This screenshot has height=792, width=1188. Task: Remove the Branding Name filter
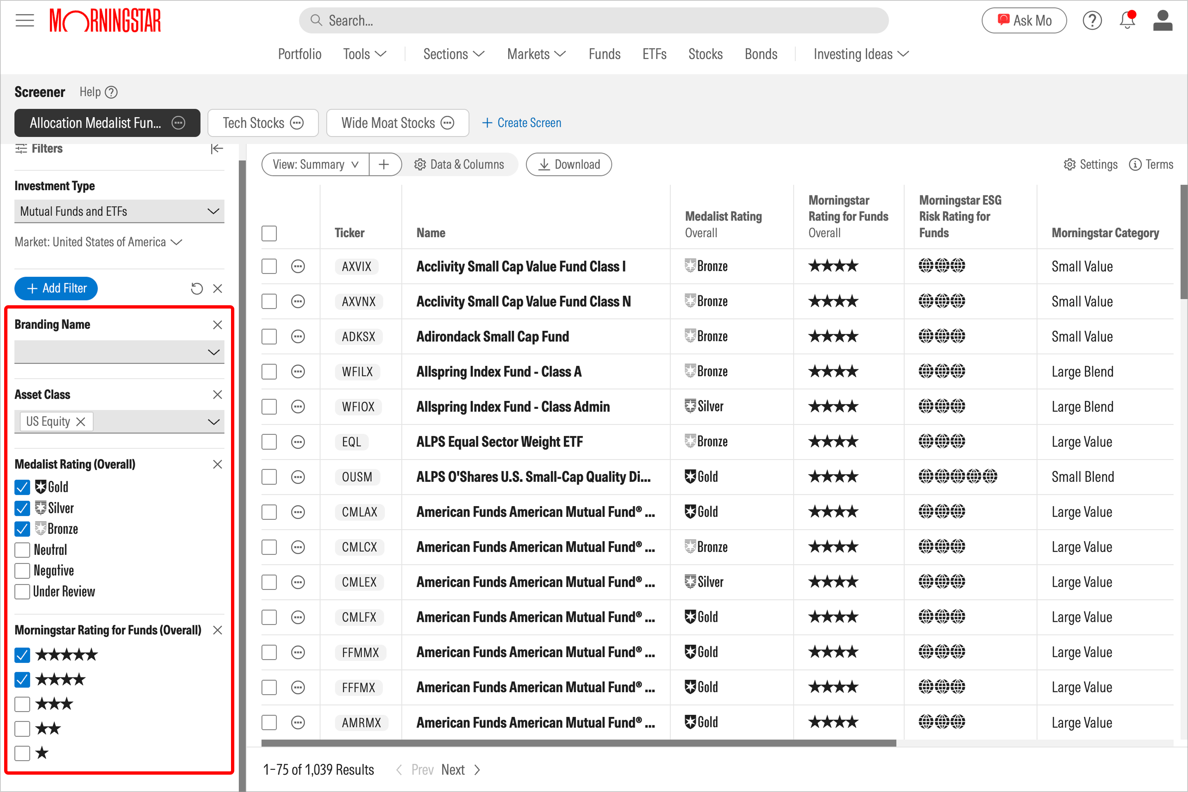[218, 325]
